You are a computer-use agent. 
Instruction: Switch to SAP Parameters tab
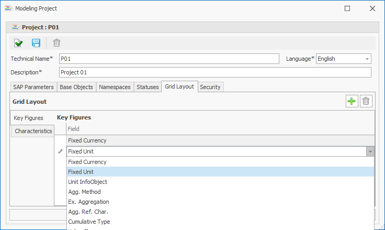(x=33, y=87)
